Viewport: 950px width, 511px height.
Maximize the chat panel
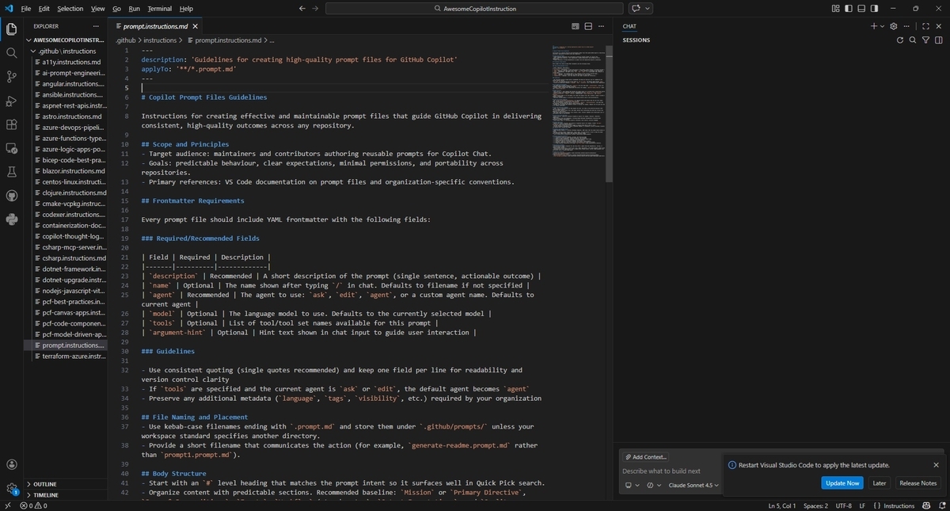[x=925, y=26]
